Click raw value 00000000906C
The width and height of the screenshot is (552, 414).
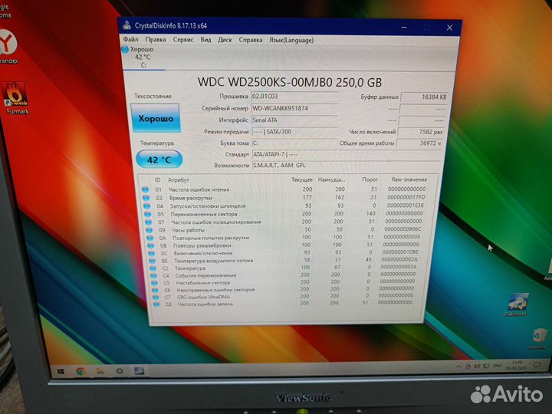pos(402,229)
